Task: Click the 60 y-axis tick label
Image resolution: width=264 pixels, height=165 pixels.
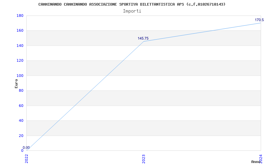Action: tap(21, 106)
